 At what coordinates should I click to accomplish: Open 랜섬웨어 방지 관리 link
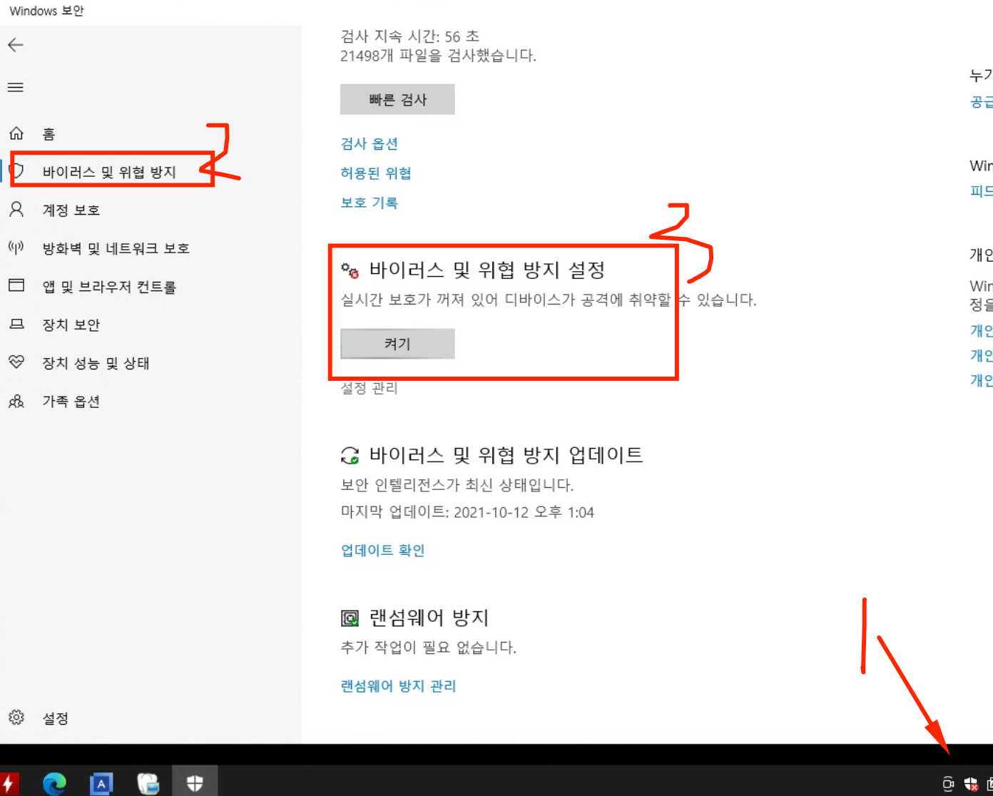click(x=398, y=685)
